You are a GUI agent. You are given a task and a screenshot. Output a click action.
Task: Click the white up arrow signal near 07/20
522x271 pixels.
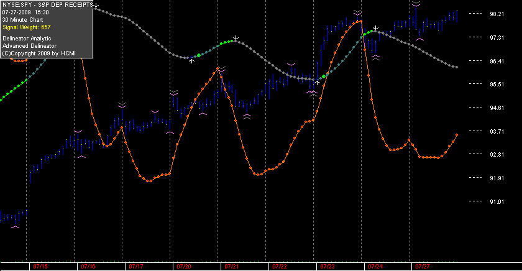(x=192, y=60)
